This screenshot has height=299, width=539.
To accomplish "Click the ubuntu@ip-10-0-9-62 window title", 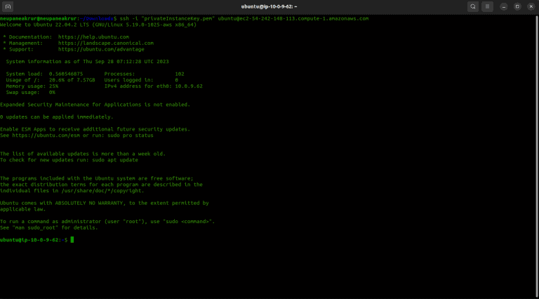I will tap(269, 6).
